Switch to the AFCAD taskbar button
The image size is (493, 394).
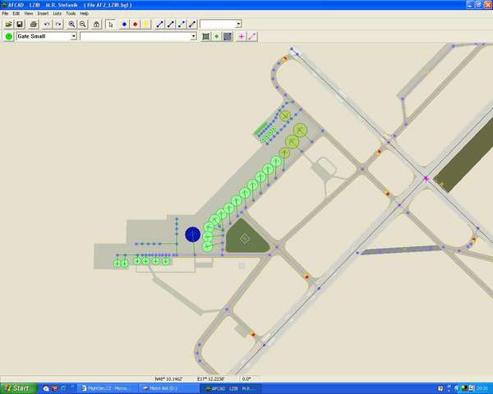coord(232,388)
